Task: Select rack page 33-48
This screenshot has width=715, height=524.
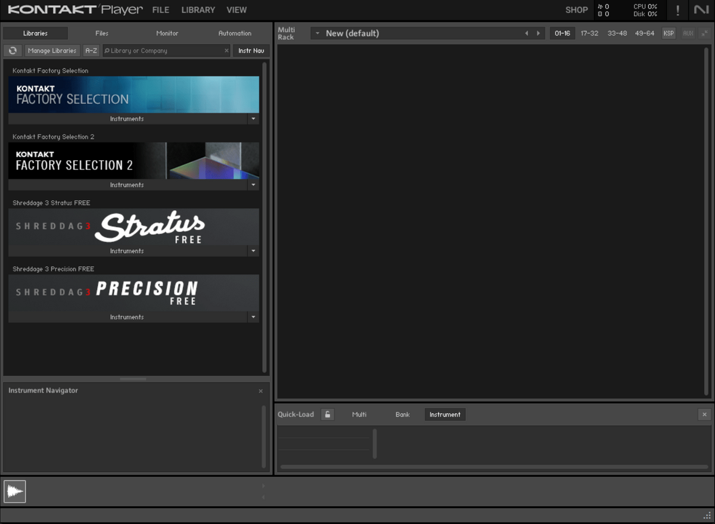Action: tap(617, 33)
